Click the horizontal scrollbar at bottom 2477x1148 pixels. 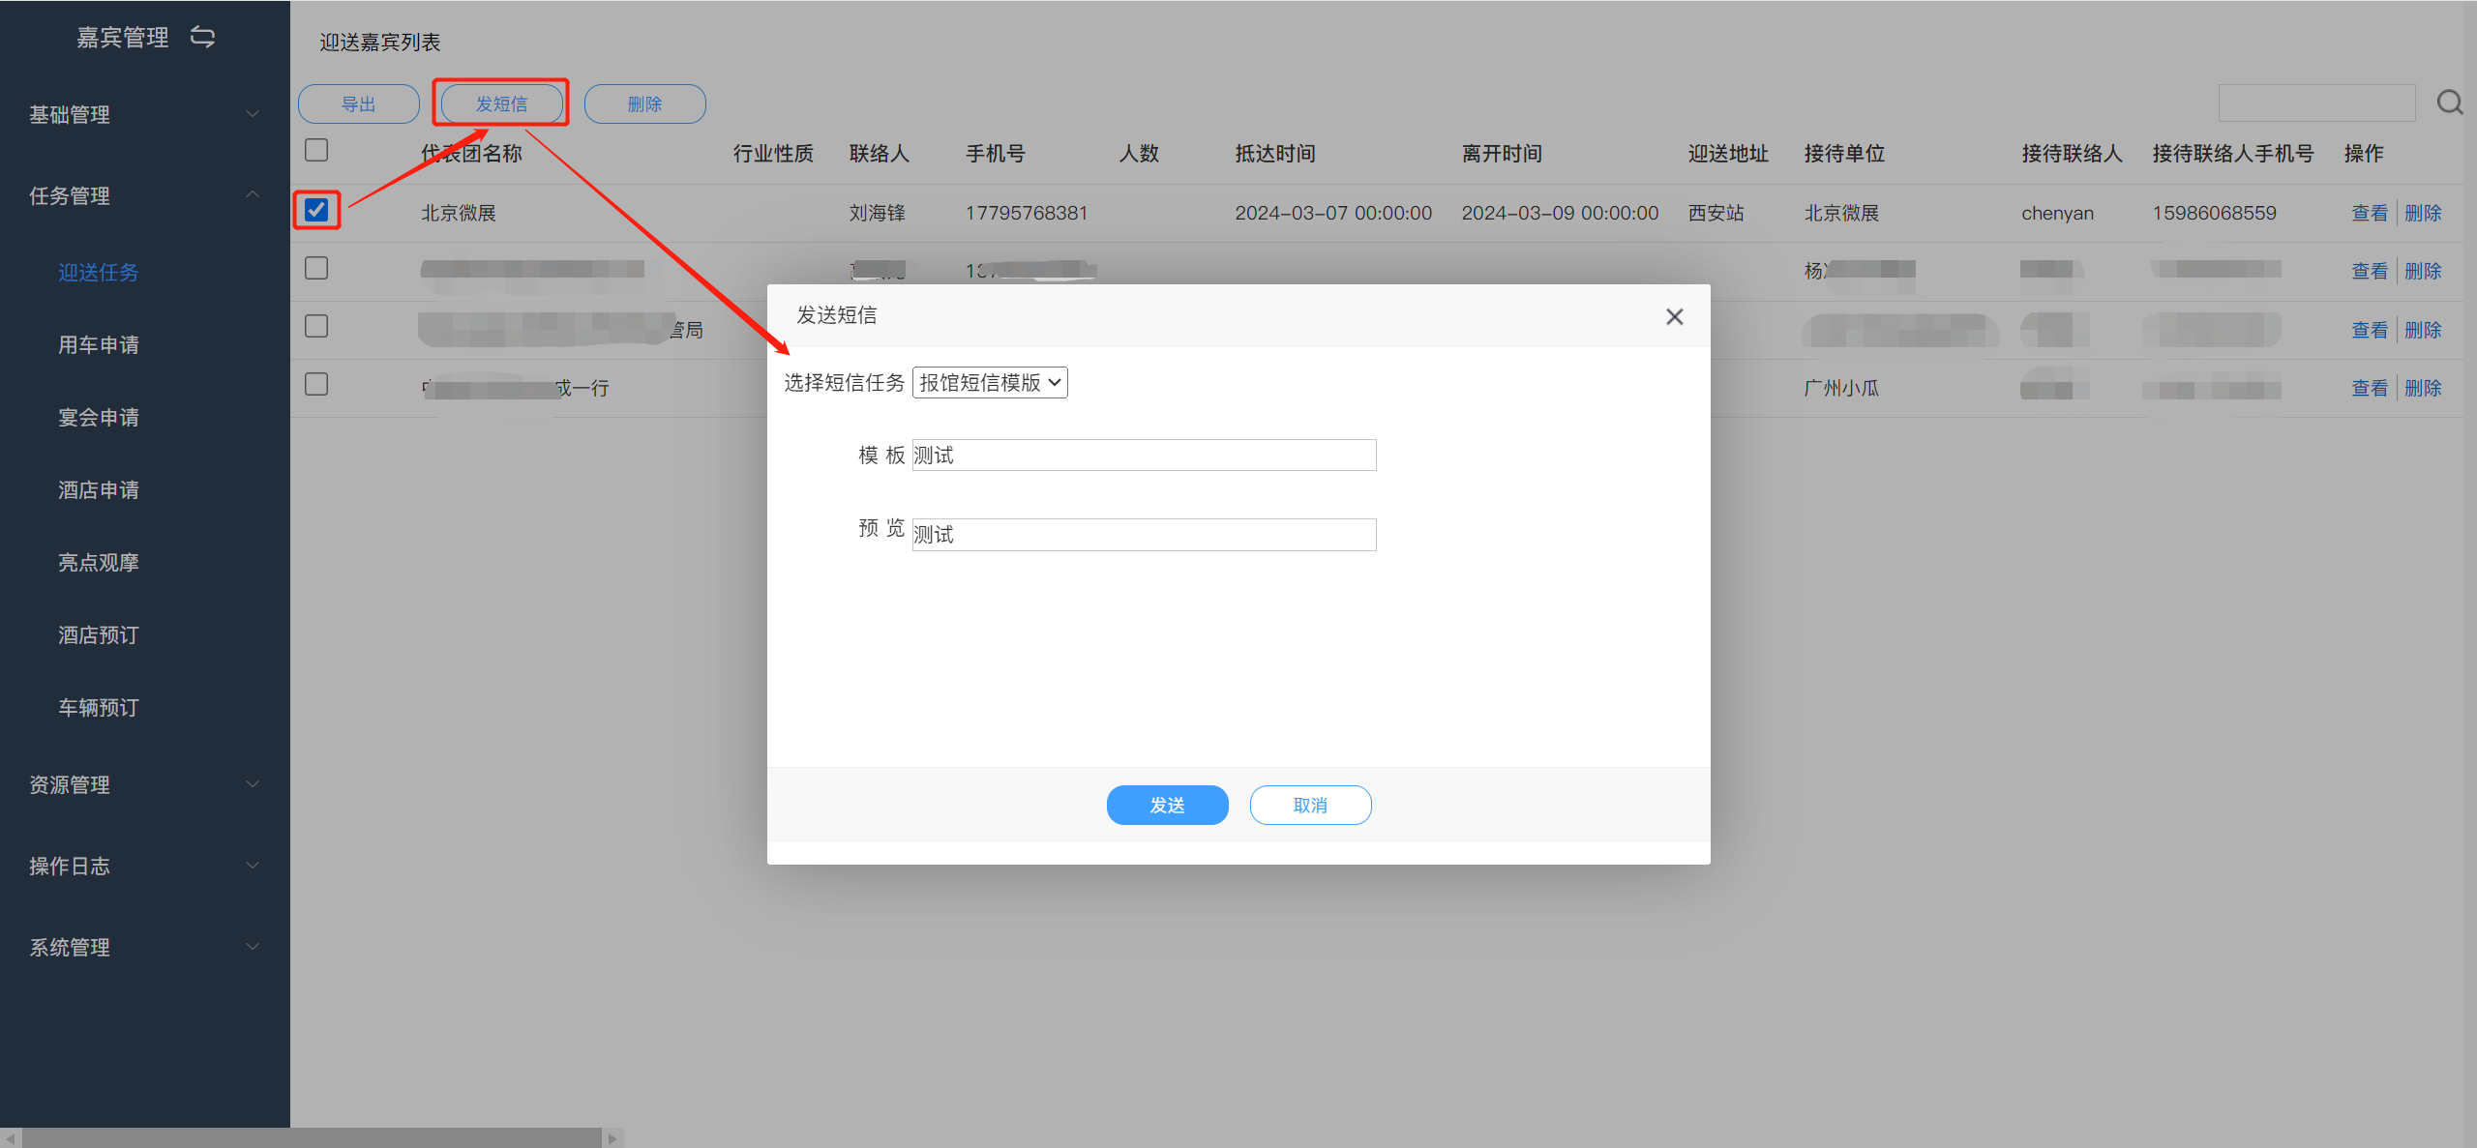tap(310, 1138)
